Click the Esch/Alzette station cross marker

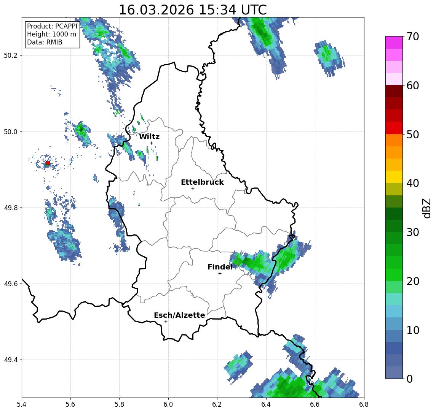click(166, 322)
